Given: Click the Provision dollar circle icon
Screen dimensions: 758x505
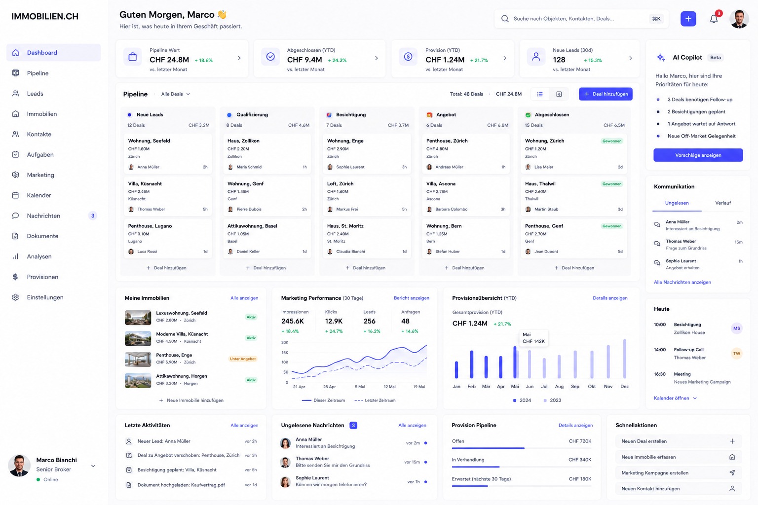Looking at the screenshot, I should tap(408, 57).
